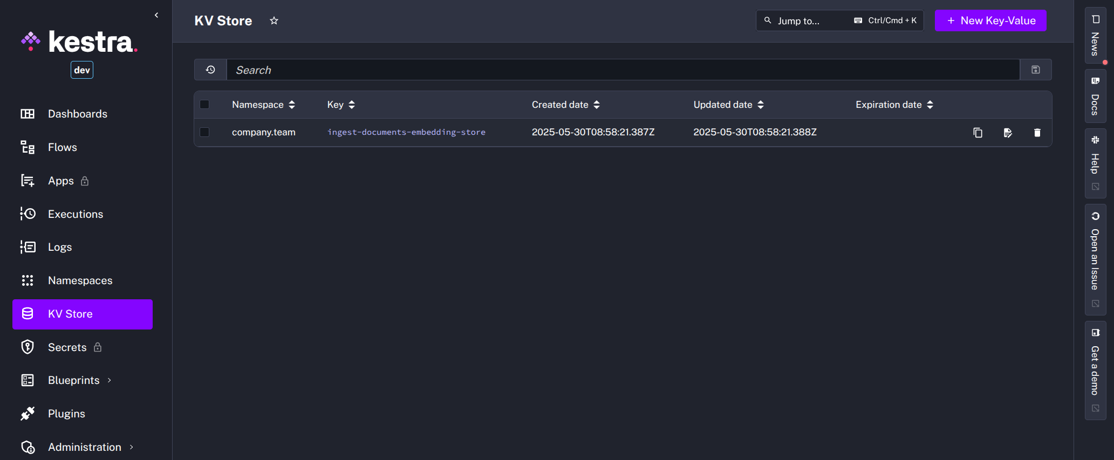Viewport: 1114px width, 460px height.
Task: Click the Executions clock icon
Action: [28, 214]
